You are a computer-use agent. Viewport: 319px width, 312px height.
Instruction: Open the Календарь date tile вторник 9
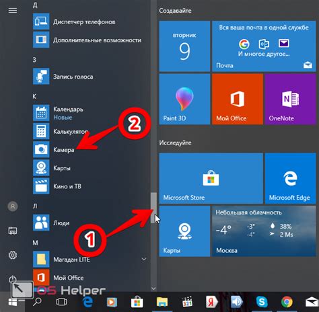[x=184, y=46]
